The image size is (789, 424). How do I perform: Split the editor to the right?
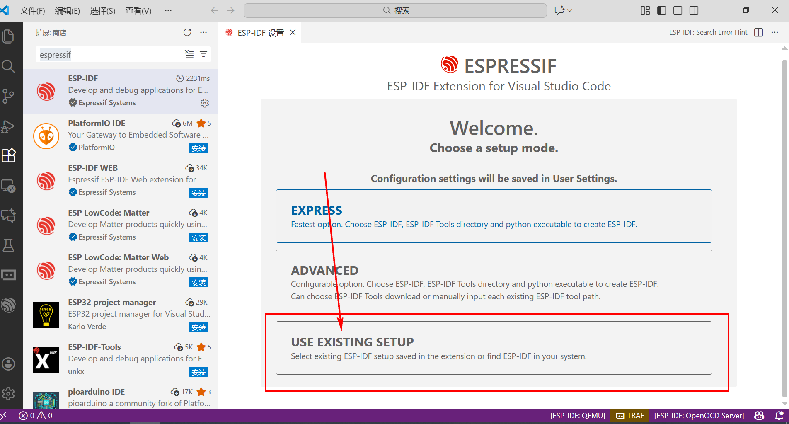[x=759, y=32]
